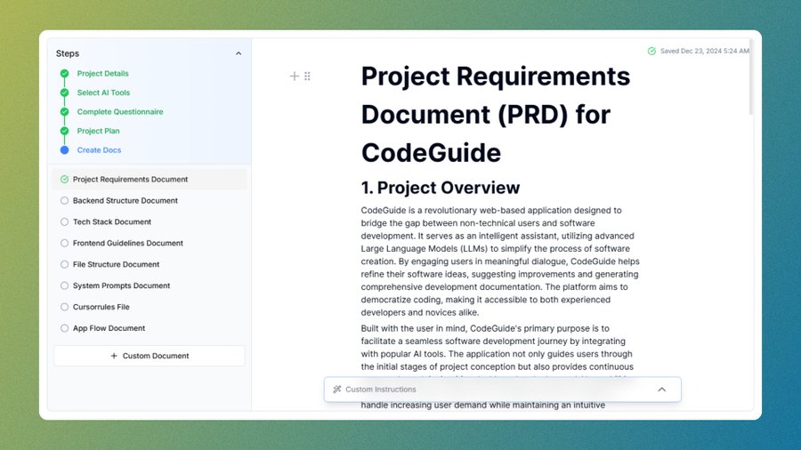801x450 pixels.
Task: Go to the Project Plan step
Action: pos(98,131)
